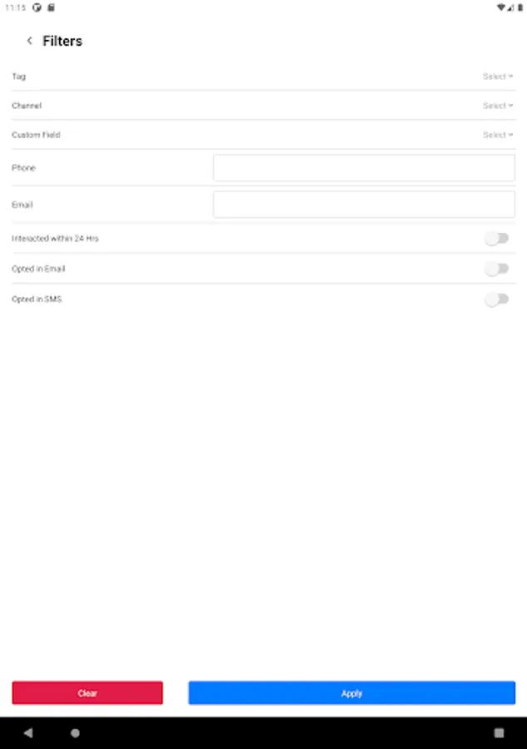Open the Tag Select dropdown
This screenshot has height=749, width=527.
click(x=498, y=77)
